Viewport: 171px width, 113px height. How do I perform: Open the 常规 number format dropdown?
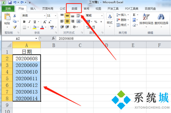pyautogui.click(x=102, y=16)
